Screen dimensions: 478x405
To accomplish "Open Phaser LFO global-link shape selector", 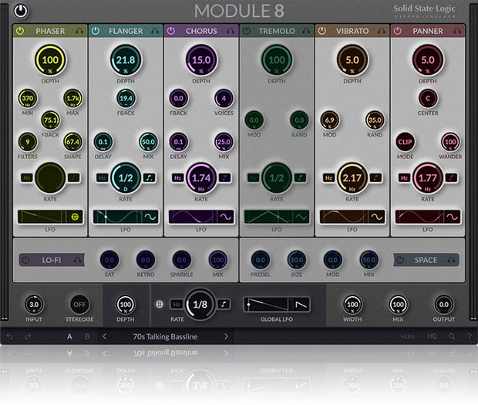I will tap(75, 217).
